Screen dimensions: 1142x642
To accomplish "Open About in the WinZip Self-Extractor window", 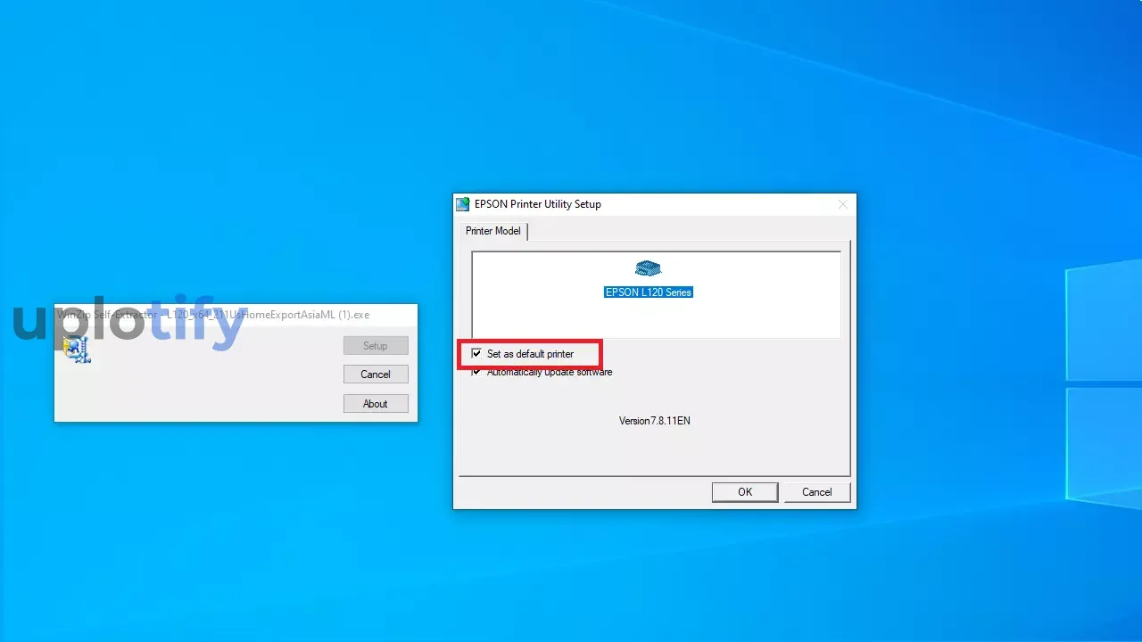I will tap(376, 404).
